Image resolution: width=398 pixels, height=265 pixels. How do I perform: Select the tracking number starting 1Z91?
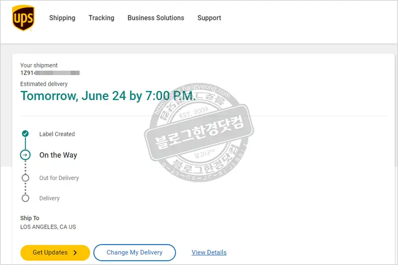pyautogui.click(x=50, y=73)
